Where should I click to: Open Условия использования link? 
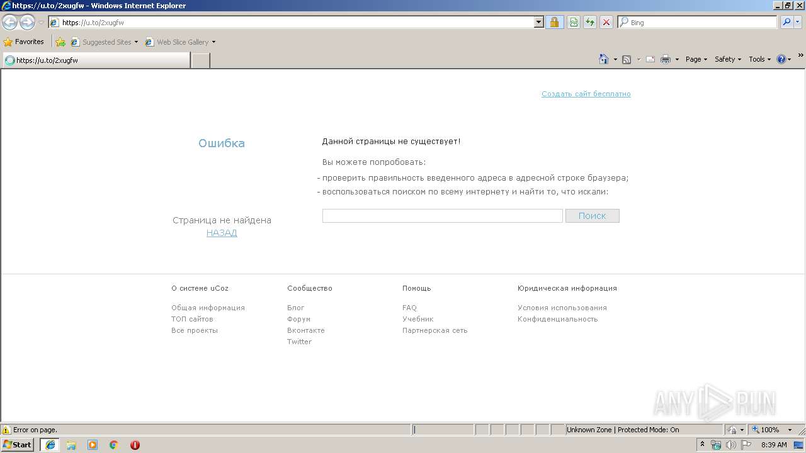(x=562, y=308)
